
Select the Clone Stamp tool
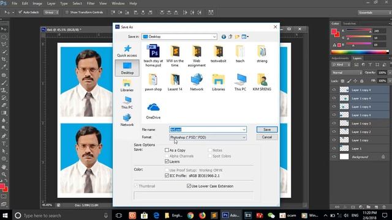4,90
